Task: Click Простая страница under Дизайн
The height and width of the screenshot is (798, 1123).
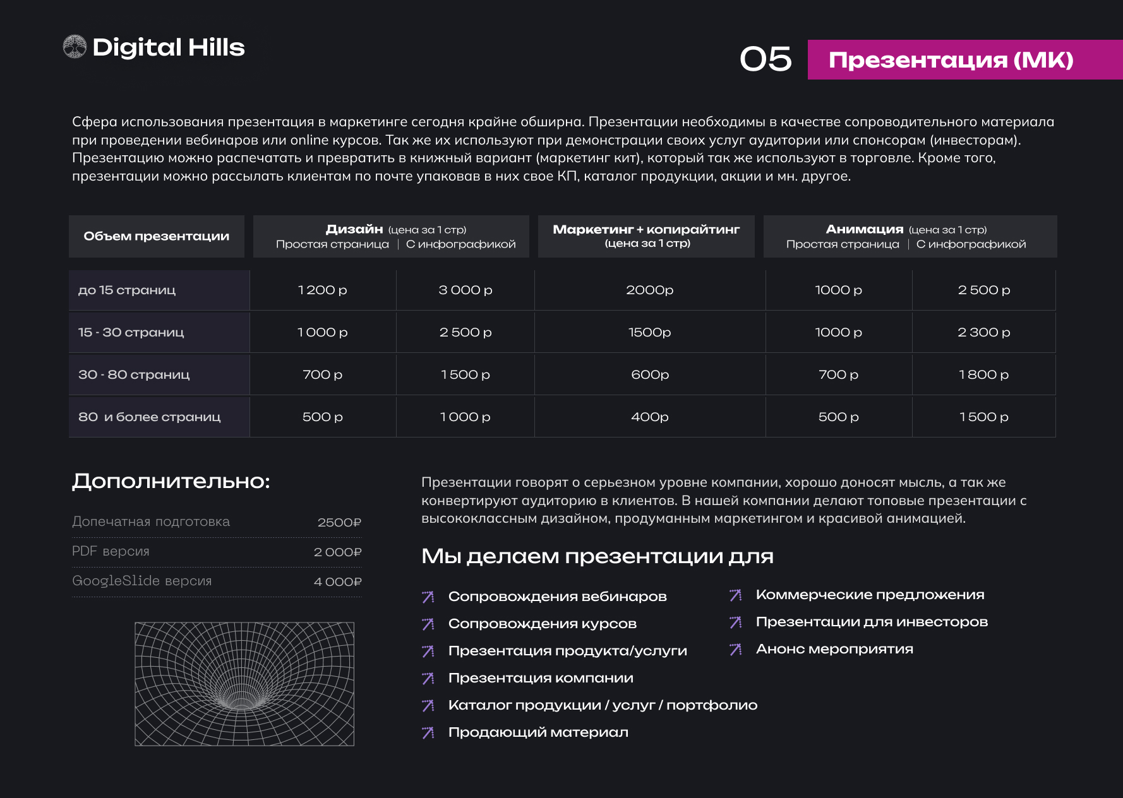Action: (332, 244)
